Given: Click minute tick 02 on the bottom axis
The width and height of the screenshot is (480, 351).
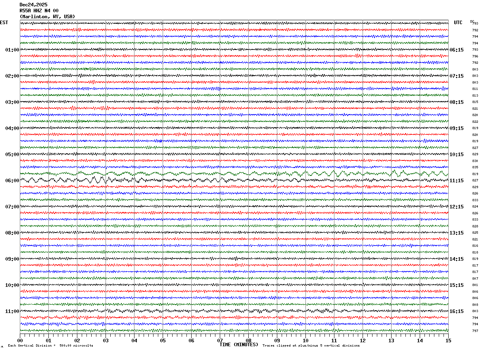Looking at the screenshot, I should pos(77,340).
